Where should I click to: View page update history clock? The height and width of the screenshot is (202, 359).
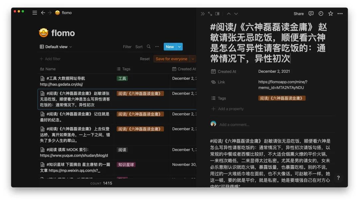pos(321,14)
